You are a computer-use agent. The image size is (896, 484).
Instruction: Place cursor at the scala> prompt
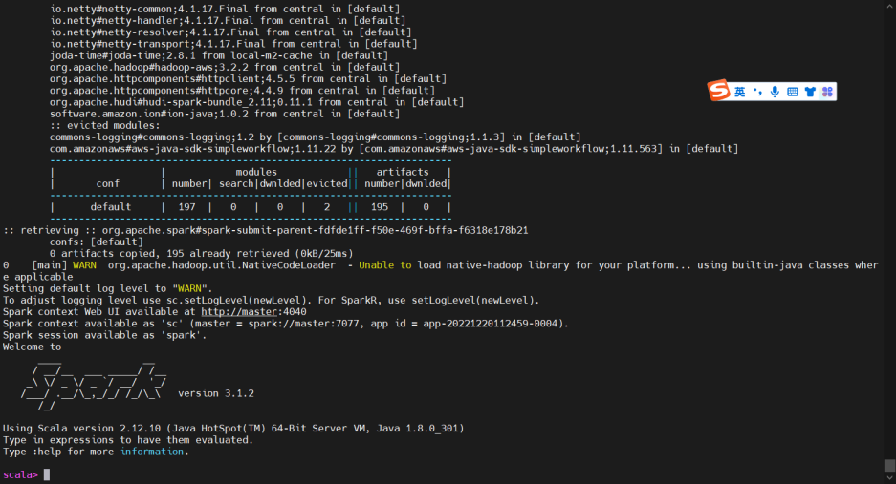point(47,474)
